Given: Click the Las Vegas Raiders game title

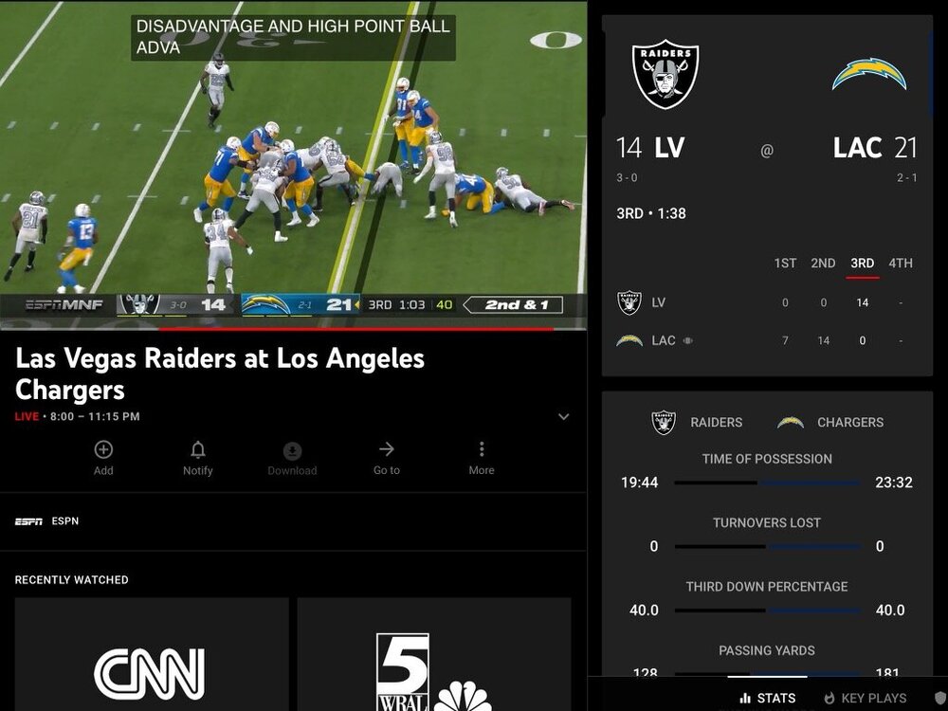Looking at the screenshot, I should [x=220, y=374].
